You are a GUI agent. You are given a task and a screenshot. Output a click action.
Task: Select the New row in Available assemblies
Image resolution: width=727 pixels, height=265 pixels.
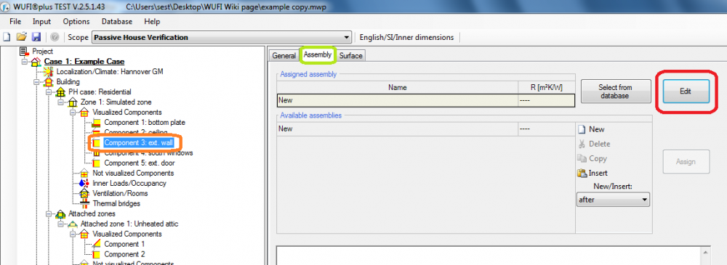(x=425, y=129)
